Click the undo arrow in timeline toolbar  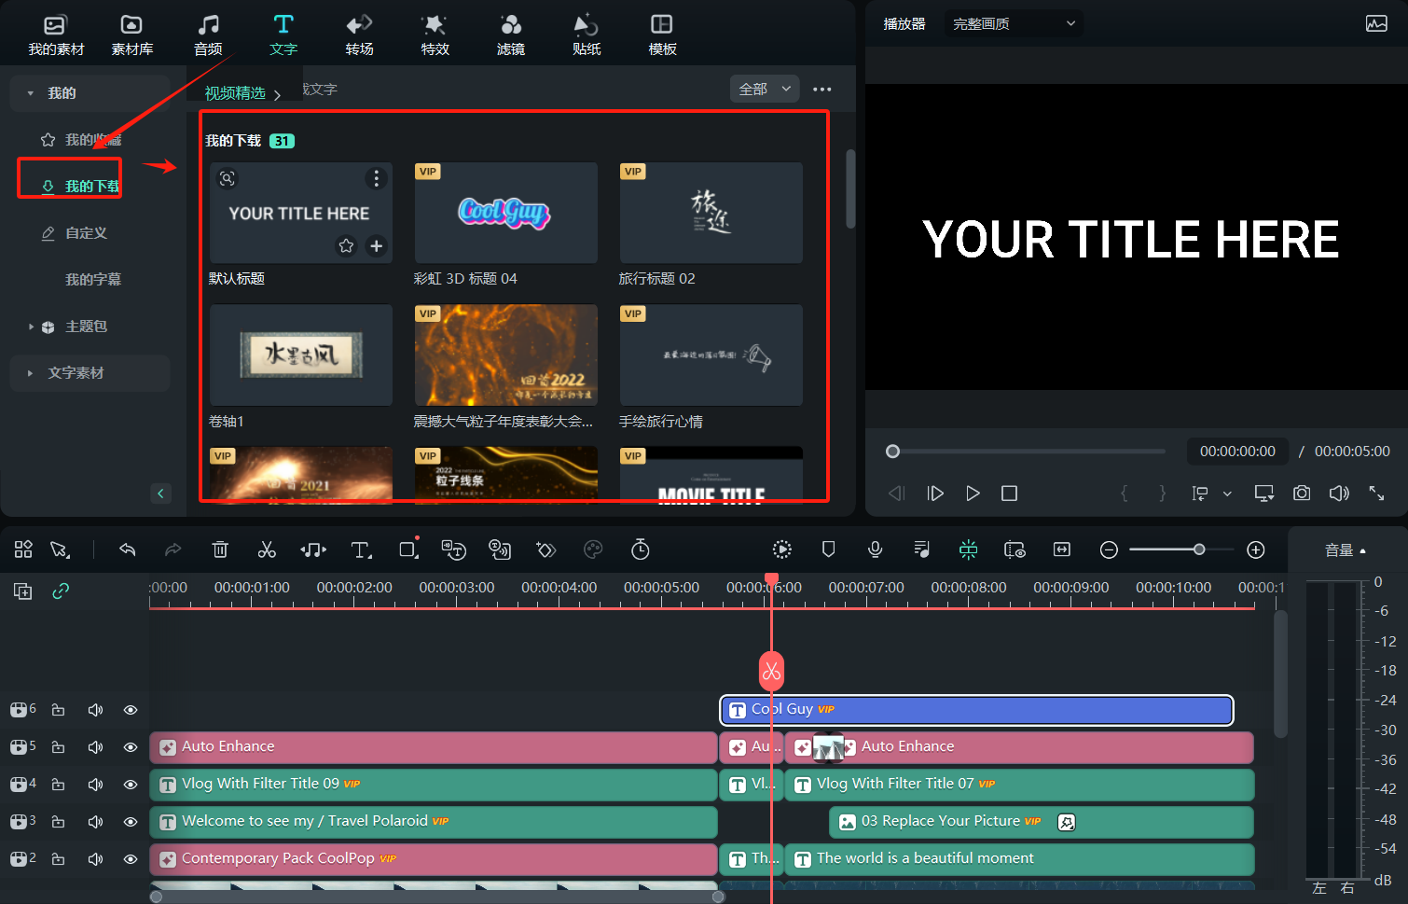128,549
